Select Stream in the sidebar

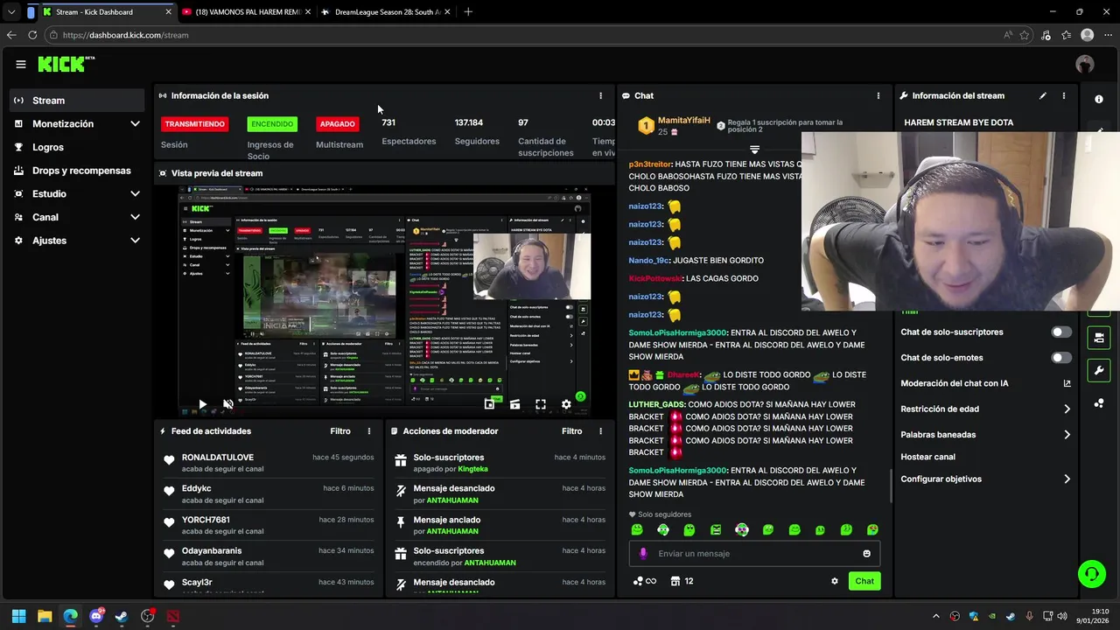click(77, 100)
